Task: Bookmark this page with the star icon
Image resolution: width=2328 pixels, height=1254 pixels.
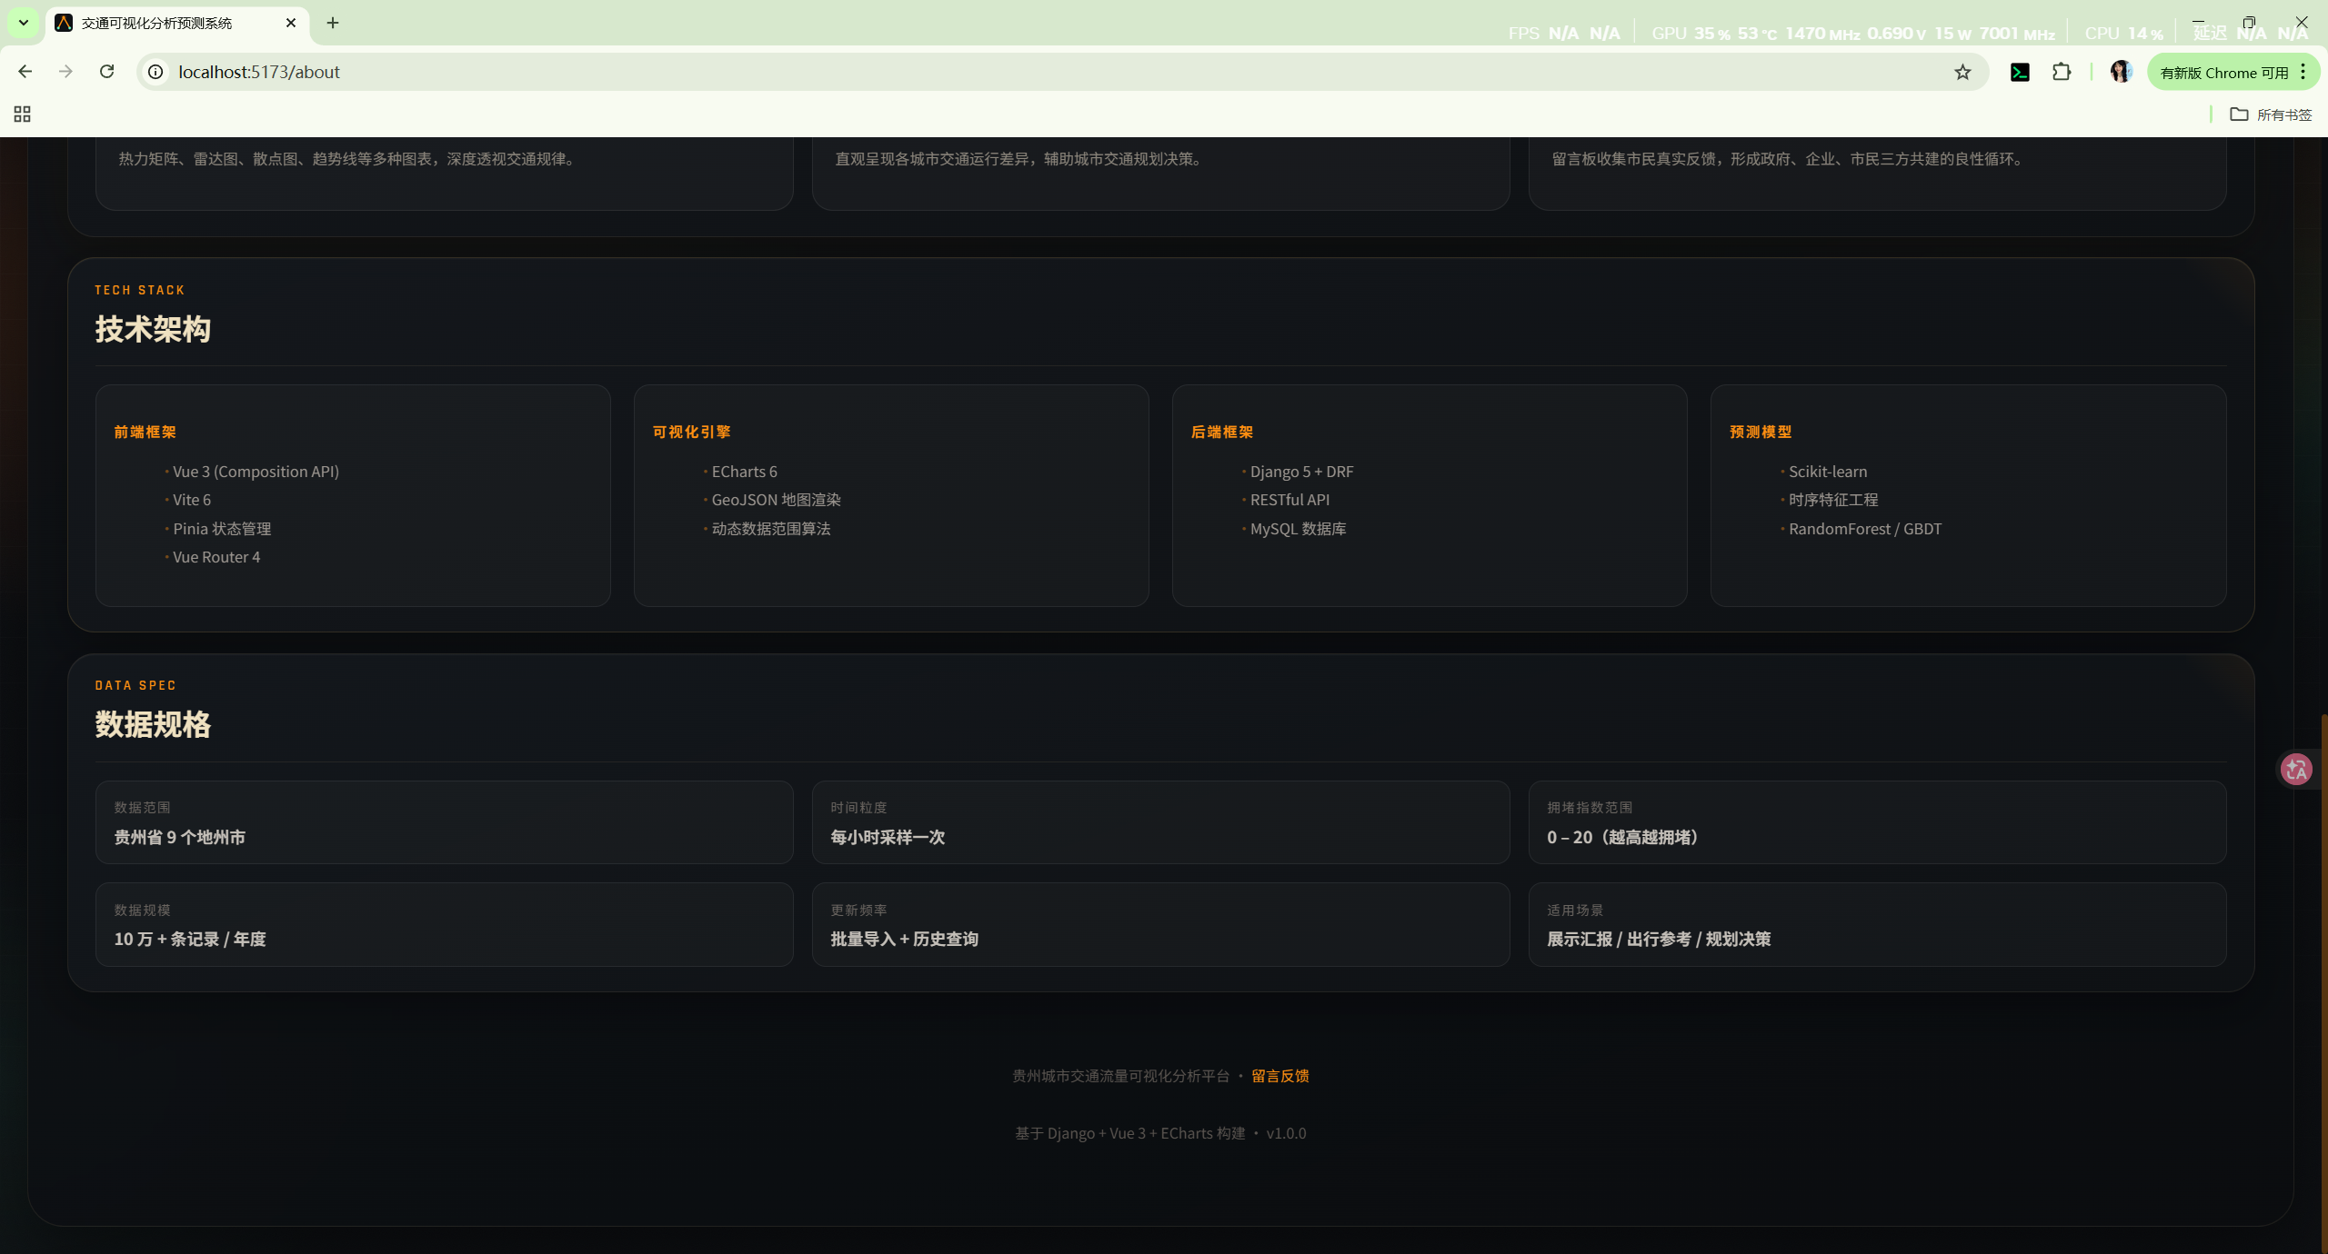Action: [x=1962, y=73]
